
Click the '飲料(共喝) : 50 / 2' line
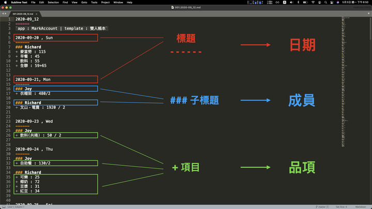pos(38,135)
